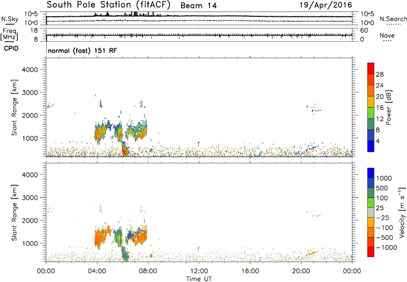Click the "10^0" tick beside N.Search

coord(367,23)
